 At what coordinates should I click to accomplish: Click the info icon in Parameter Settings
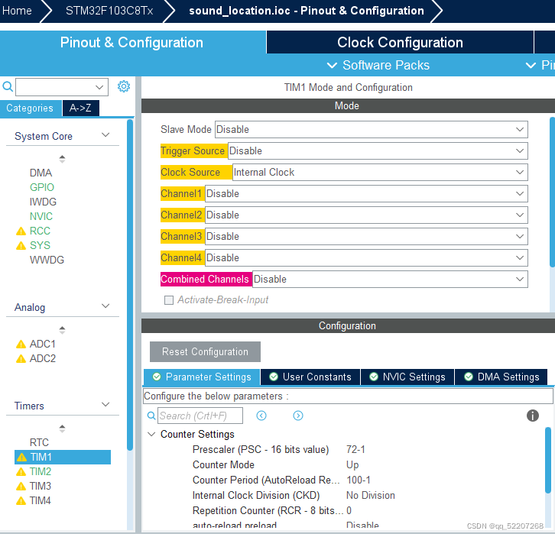click(x=532, y=416)
